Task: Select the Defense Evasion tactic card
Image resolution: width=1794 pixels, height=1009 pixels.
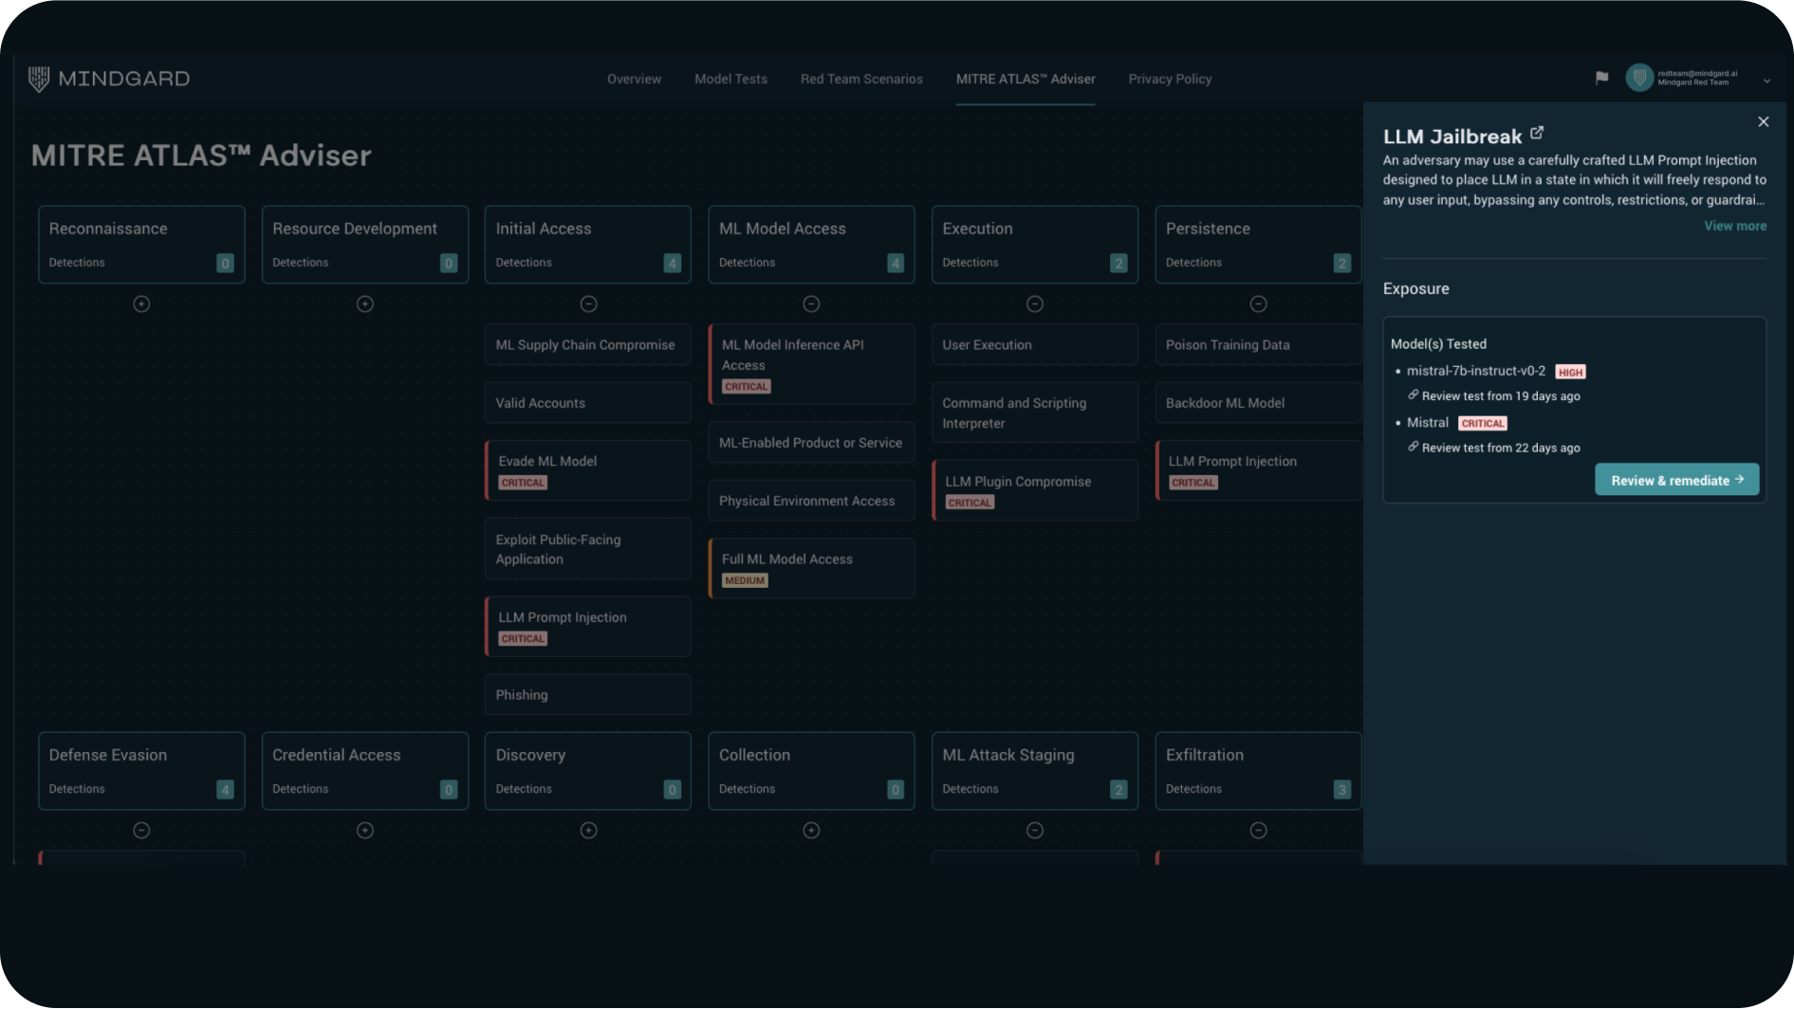Action: (141, 771)
